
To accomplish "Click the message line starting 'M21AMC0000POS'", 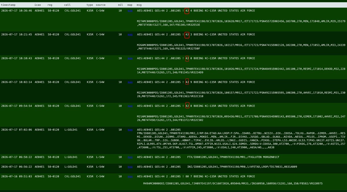I will (x=241, y=118).
